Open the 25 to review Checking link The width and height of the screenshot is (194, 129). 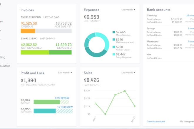(x=190, y=16)
